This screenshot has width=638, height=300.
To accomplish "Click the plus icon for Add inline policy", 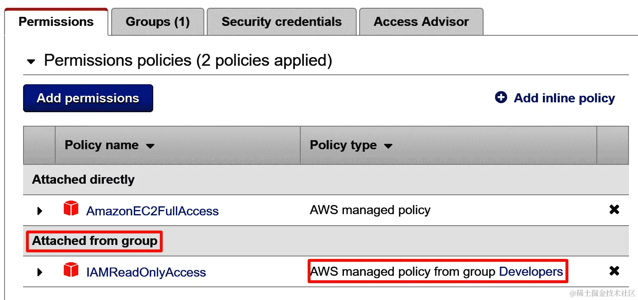I will 501,97.
